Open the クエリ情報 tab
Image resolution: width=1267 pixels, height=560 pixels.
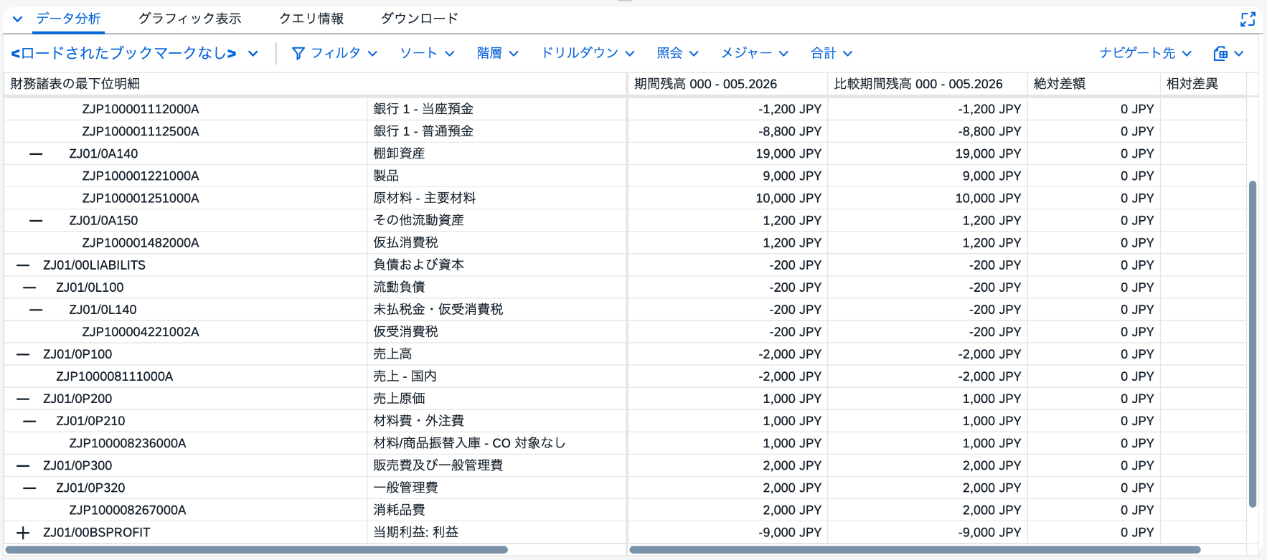[311, 19]
